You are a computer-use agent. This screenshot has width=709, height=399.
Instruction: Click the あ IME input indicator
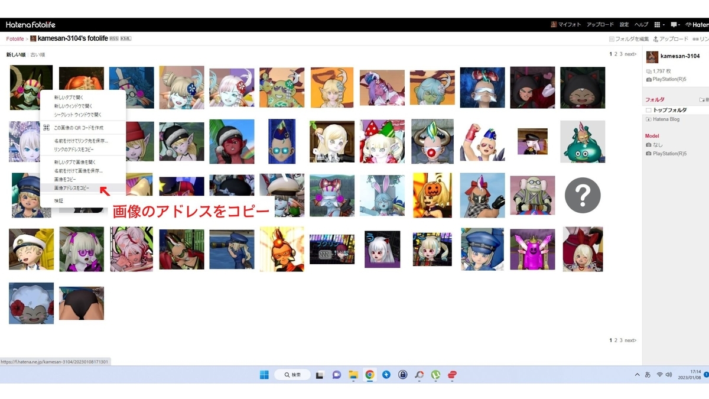[x=648, y=375]
